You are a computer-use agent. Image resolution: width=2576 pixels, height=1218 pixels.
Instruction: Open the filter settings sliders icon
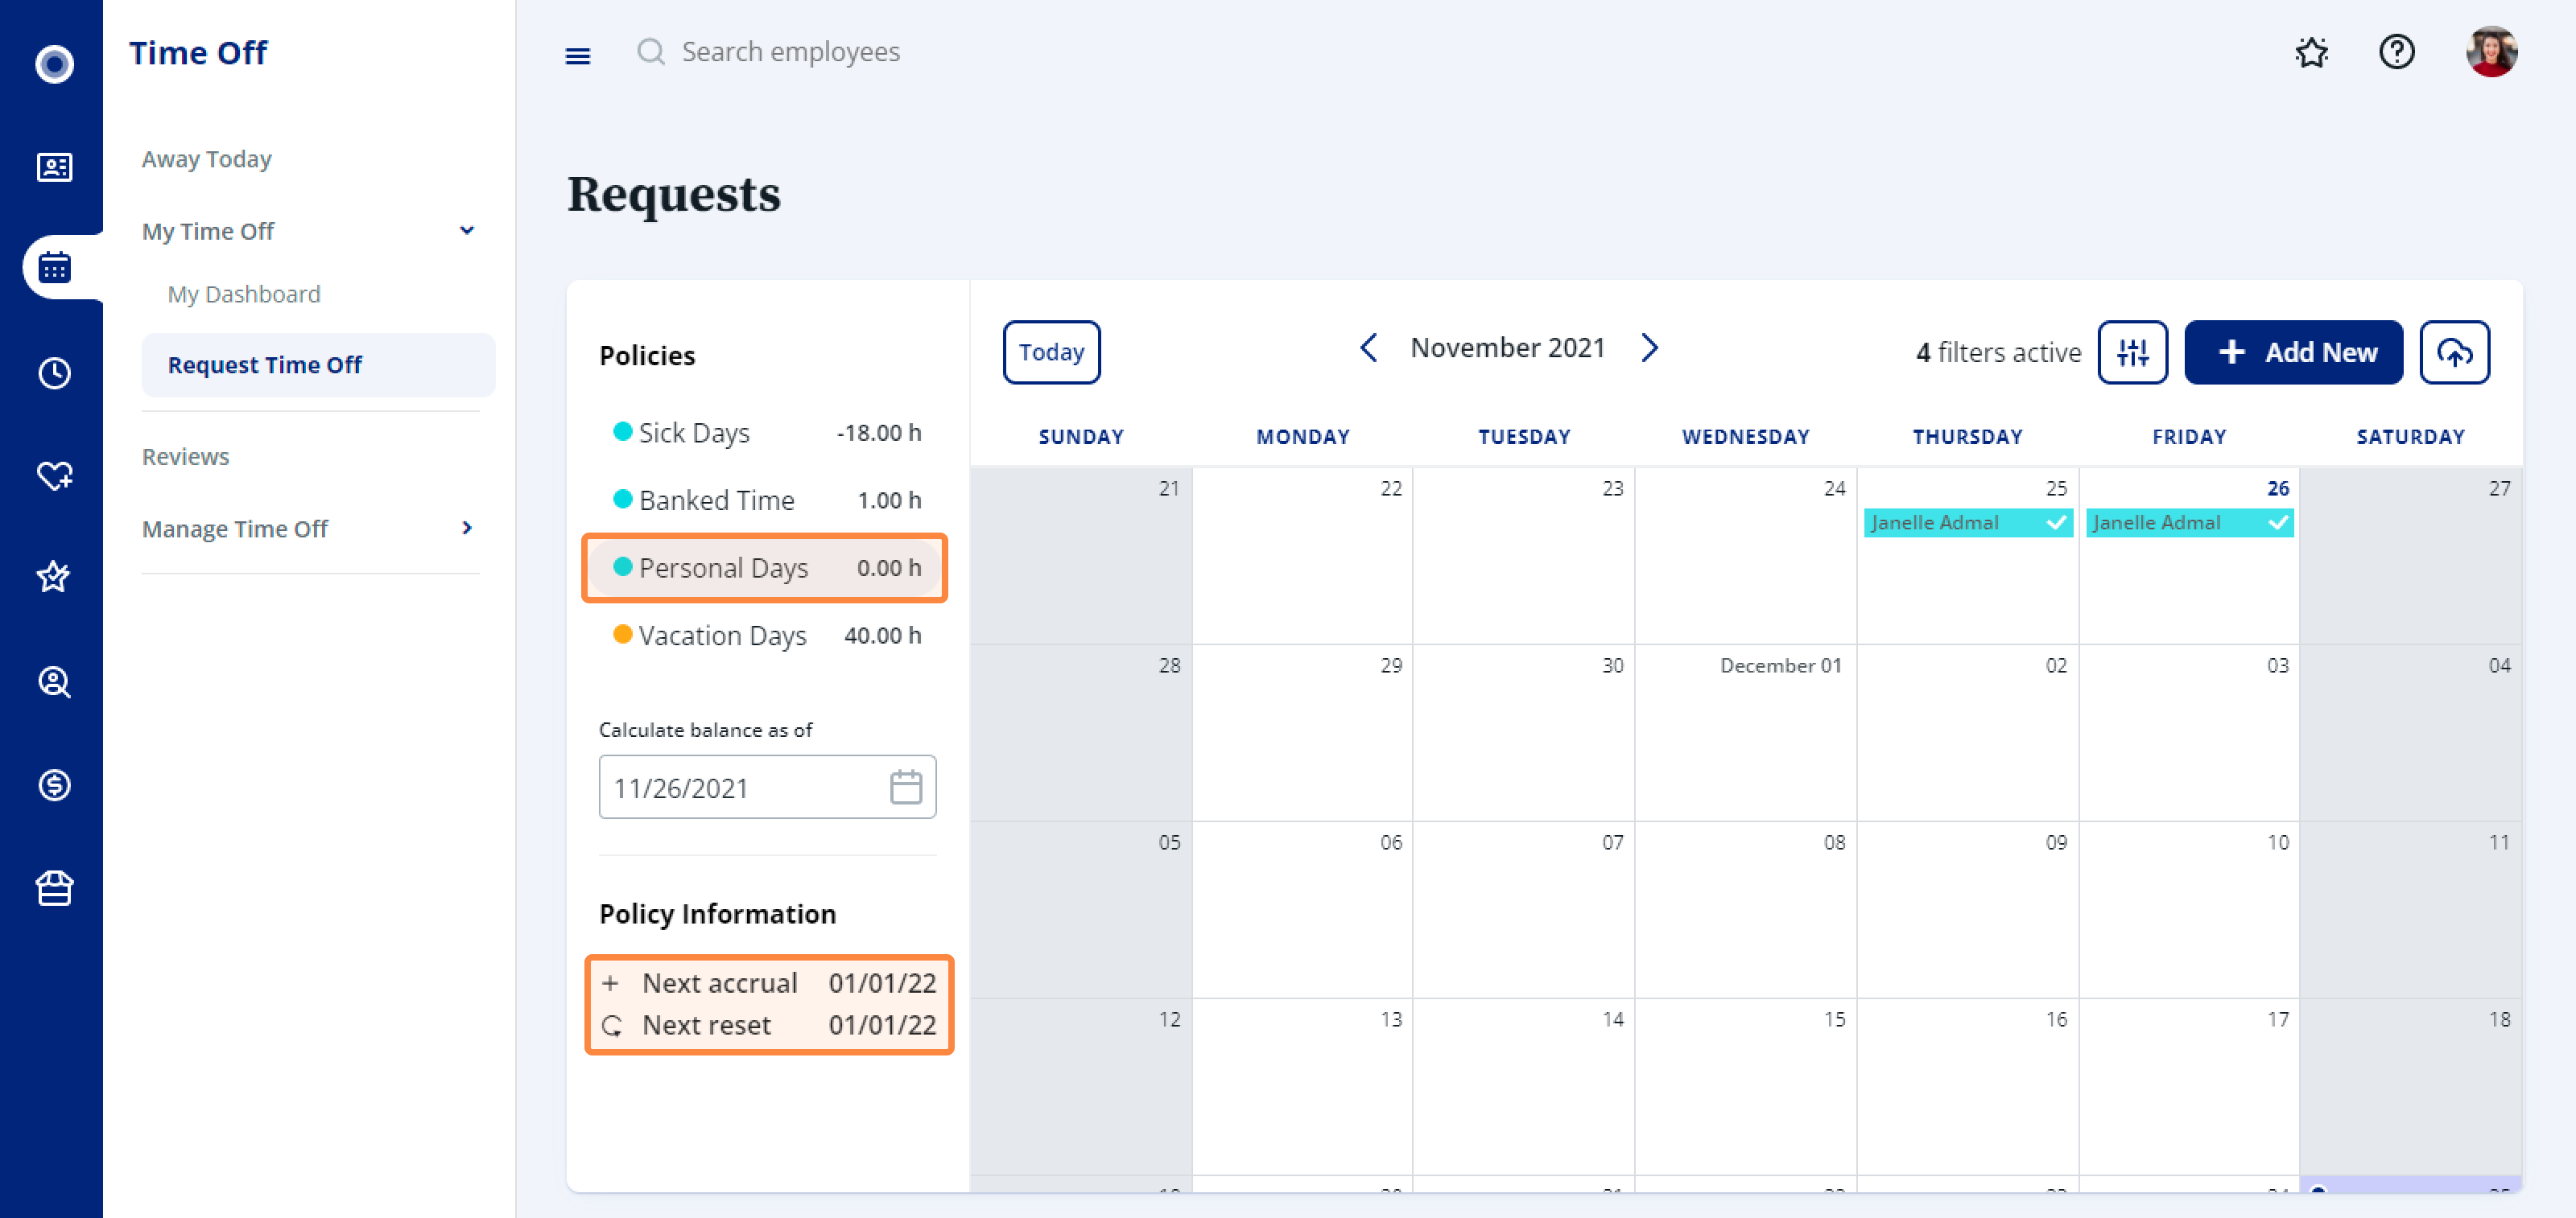pos(2132,352)
